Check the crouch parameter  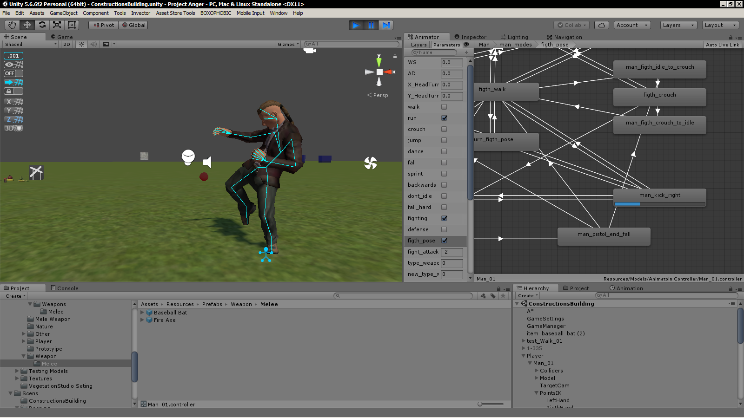tap(444, 129)
